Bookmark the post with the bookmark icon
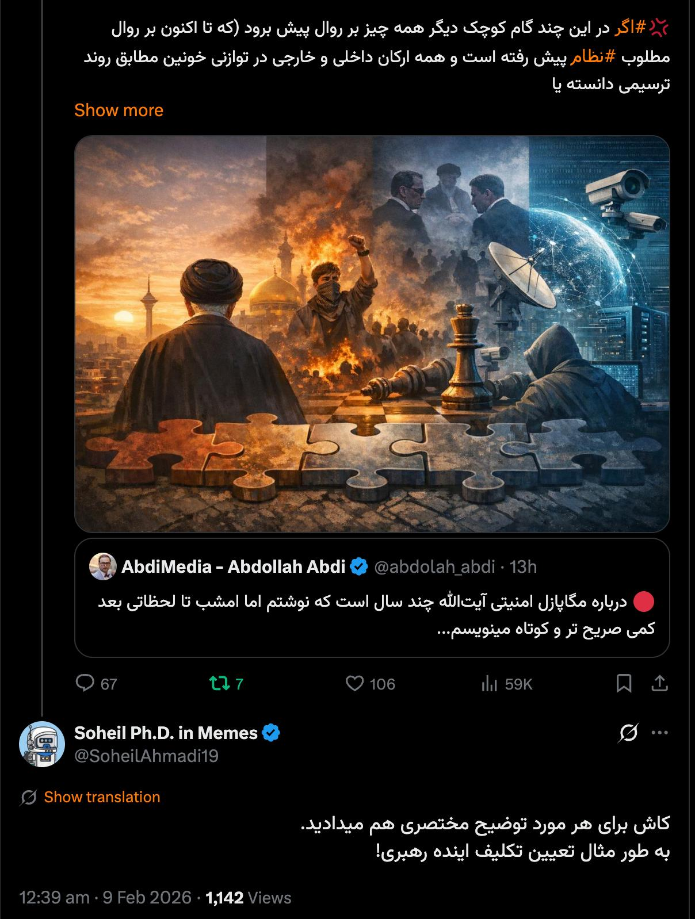This screenshot has height=919, width=695. pyautogui.click(x=624, y=683)
